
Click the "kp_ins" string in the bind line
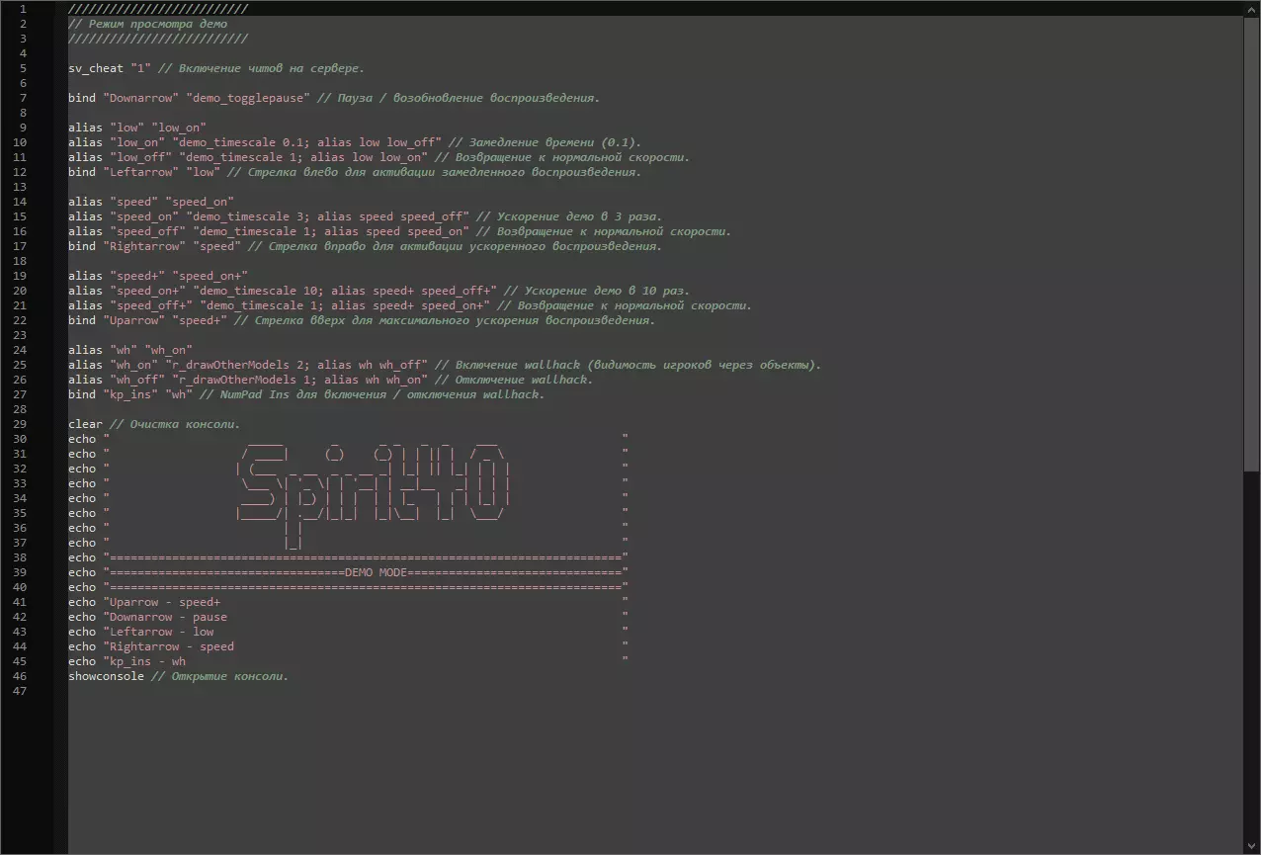[x=130, y=394]
